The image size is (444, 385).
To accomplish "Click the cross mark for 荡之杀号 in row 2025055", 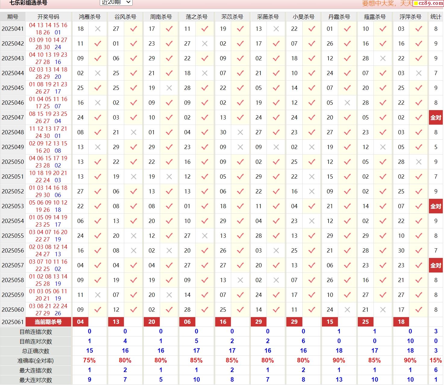I will (205, 236).
